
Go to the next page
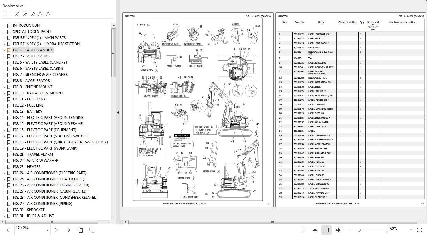[x=56, y=230]
